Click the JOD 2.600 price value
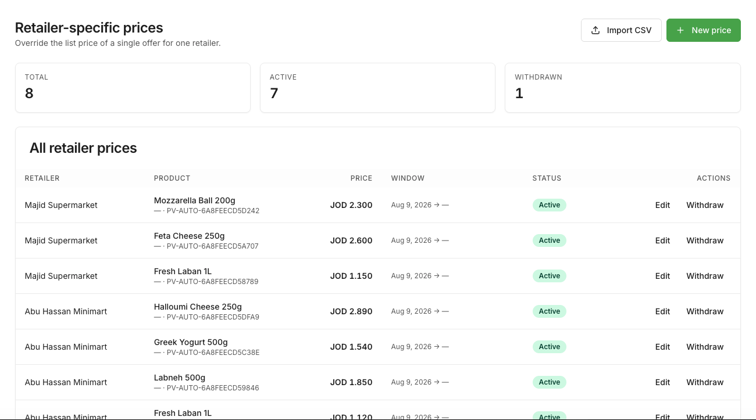 pyautogui.click(x=351, y=240)
